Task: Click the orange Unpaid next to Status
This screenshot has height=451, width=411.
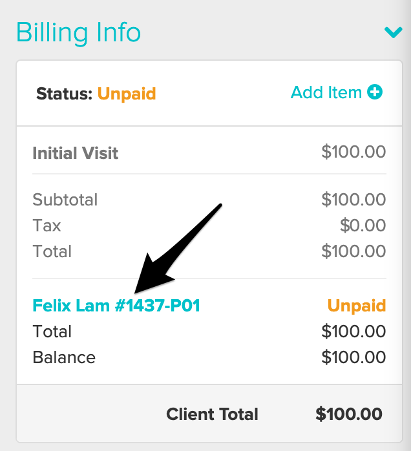Action: click(127, 94)
